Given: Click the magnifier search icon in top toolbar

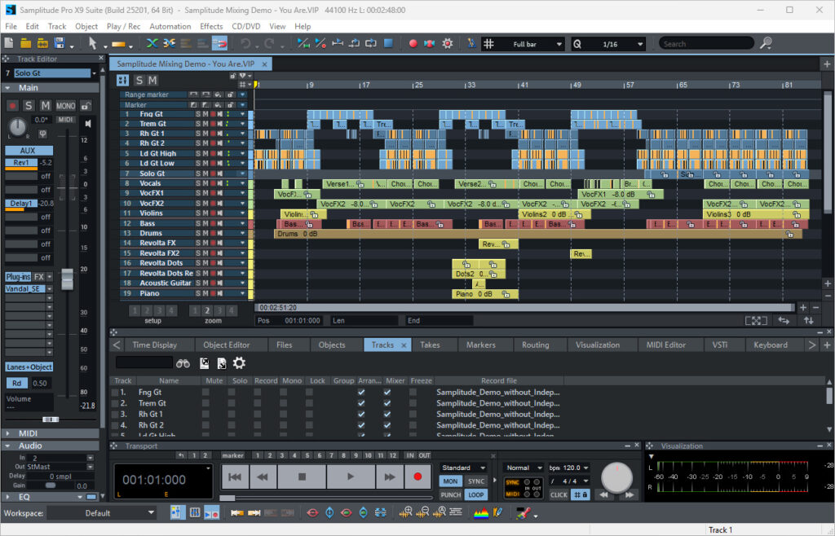Looking at the screenshot, I should [x=766, y=43].
